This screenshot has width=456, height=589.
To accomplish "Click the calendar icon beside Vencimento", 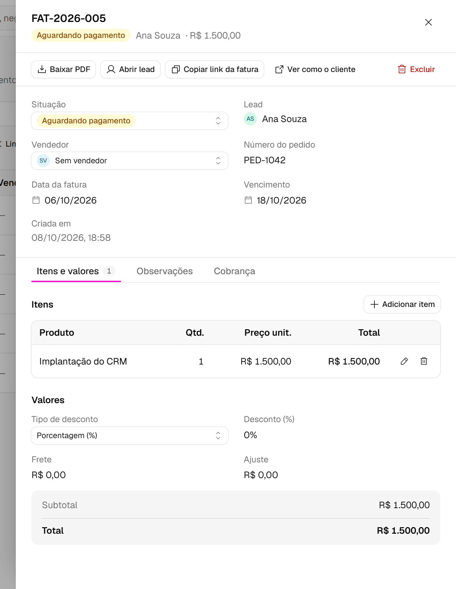I will (248, 200).
